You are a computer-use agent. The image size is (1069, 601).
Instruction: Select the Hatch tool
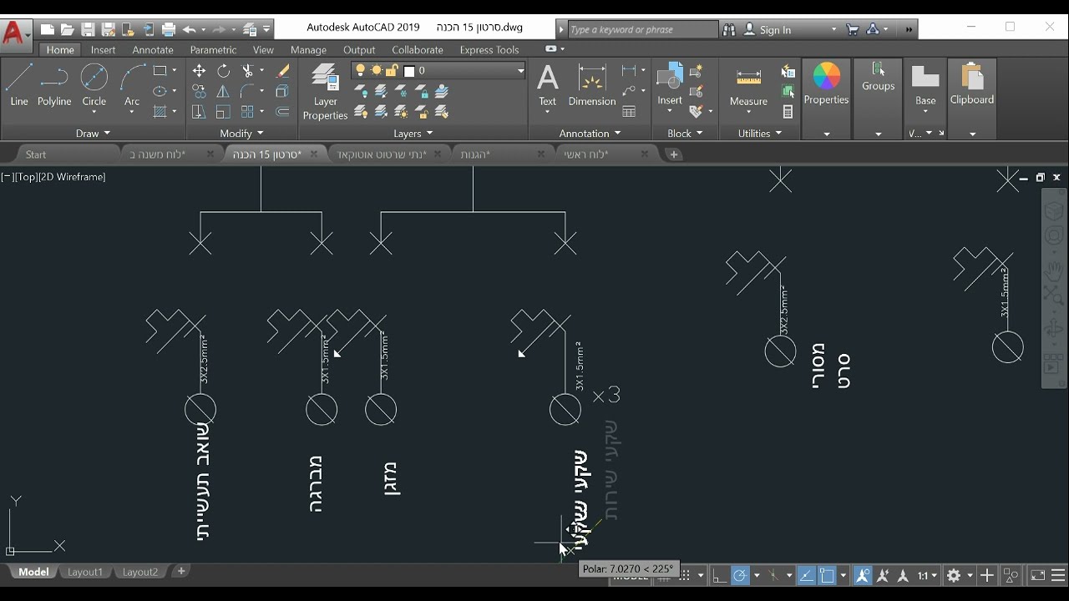[160, 112]
